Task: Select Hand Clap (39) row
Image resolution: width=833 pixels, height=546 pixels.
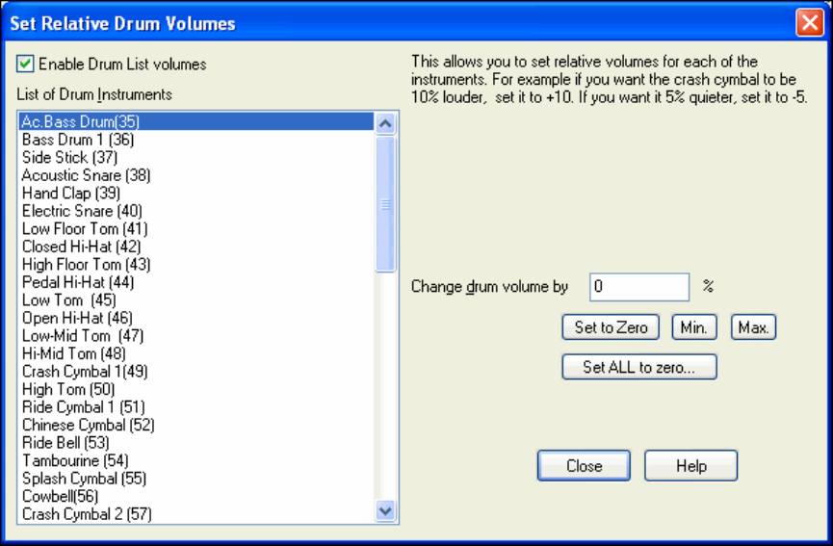Action: pyautogui.click(x=196, y=193)
